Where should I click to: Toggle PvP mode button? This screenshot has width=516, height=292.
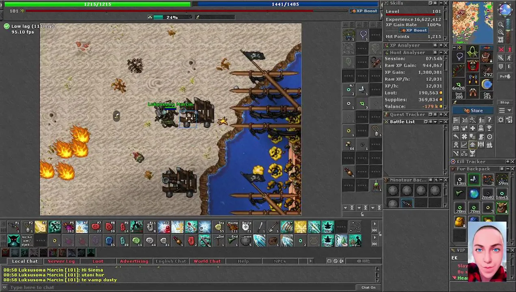[x=505, y=76]
